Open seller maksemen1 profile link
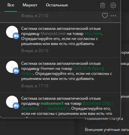Viewport: 129px width, 135px height. click(52, 103)
